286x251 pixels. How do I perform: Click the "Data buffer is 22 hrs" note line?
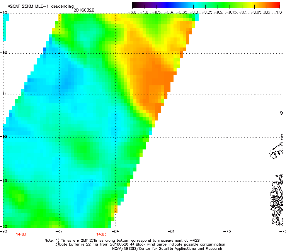pyautogui.click(x=140, y=244)
